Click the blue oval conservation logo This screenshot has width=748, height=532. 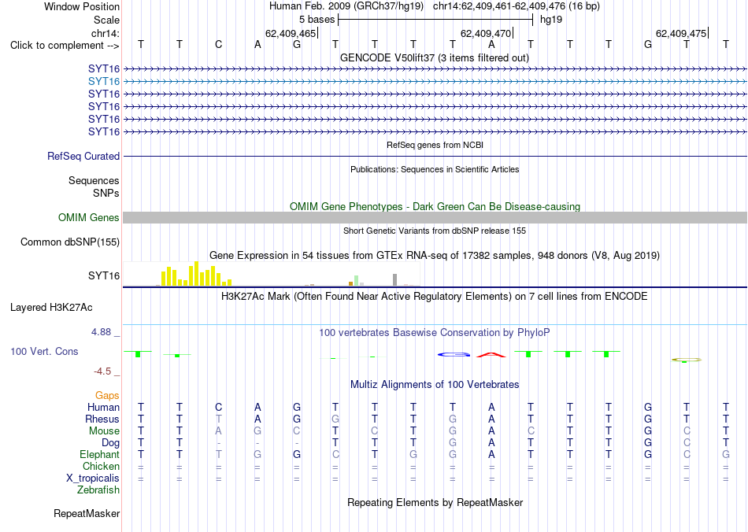coord(454,354)
